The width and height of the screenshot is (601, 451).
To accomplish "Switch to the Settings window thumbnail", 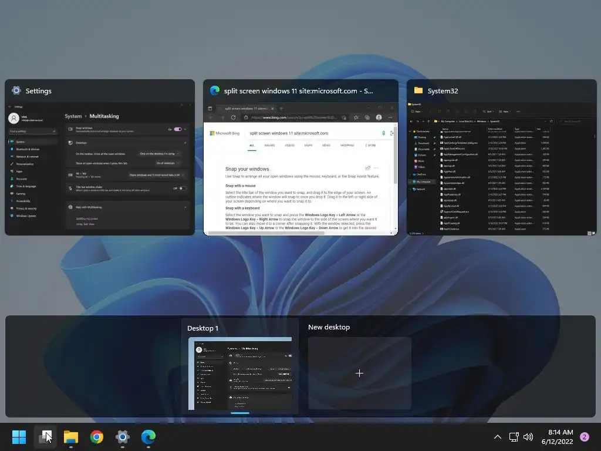I will (100, 157).
